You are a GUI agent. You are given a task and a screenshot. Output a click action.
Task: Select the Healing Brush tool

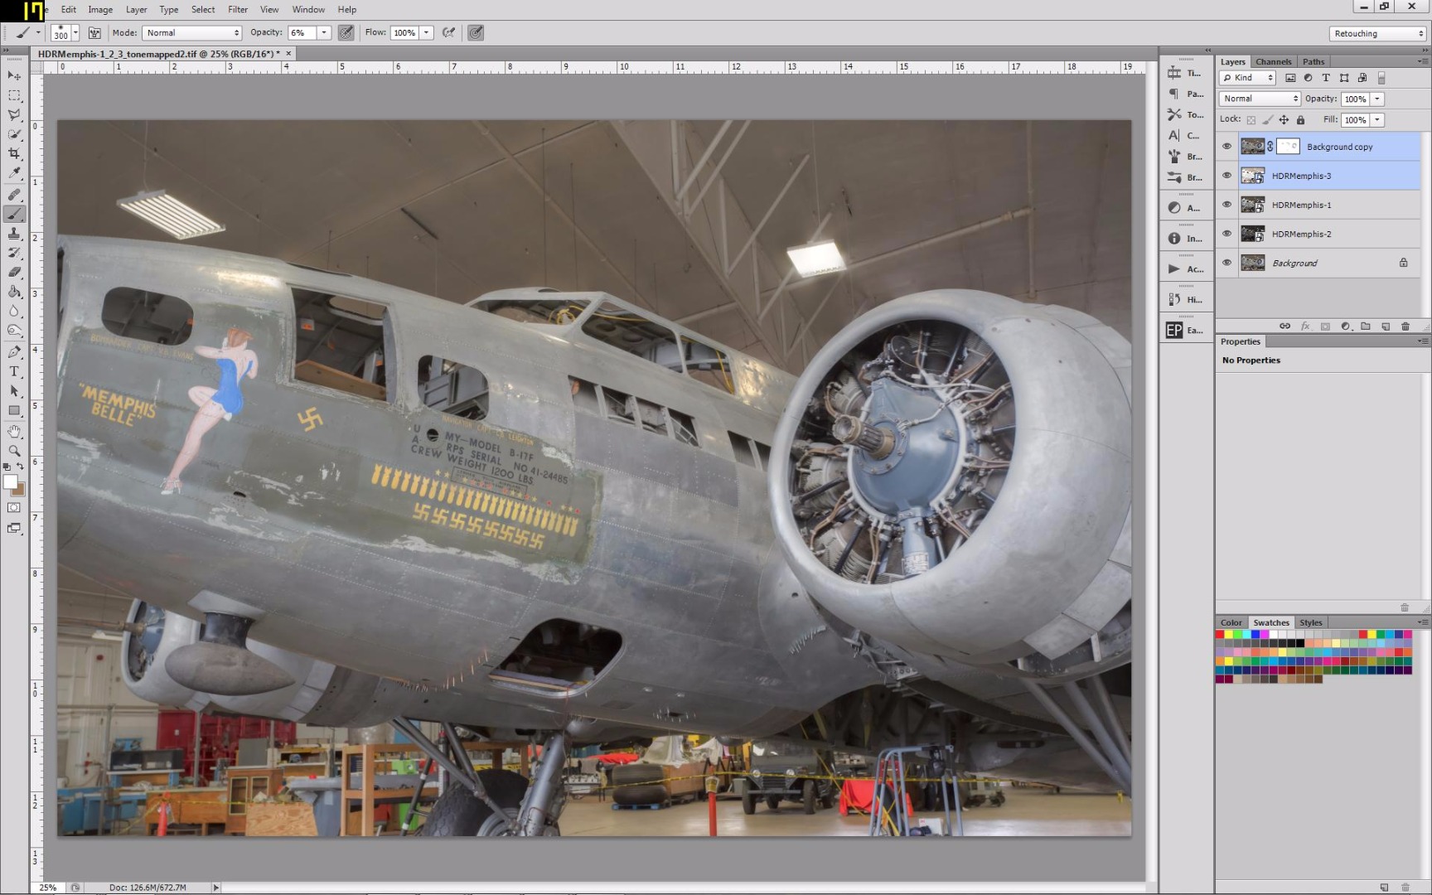click(14, 195)
